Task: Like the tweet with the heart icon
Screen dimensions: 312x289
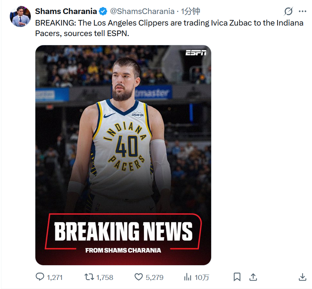Action: [139, 277]
